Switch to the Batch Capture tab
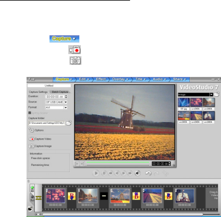Screen dimensions: 221x217 point(60,92)
